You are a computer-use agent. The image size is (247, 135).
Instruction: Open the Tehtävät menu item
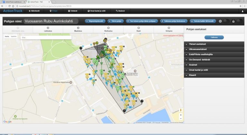pos(73,11)
